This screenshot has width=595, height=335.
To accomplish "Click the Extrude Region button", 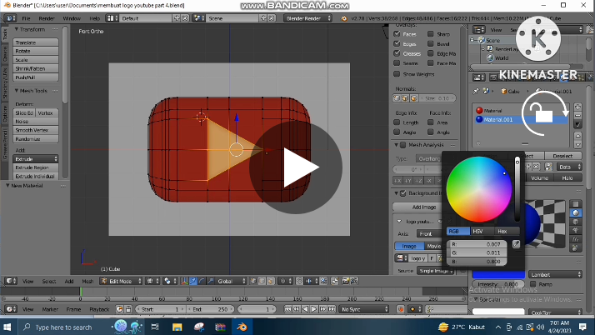I will (x=36, y=167).
